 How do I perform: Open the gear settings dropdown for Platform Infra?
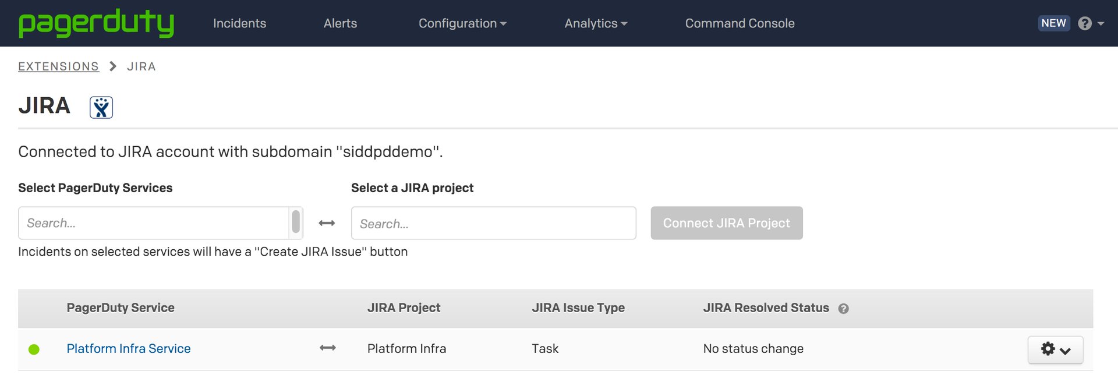click(1055, 349)
